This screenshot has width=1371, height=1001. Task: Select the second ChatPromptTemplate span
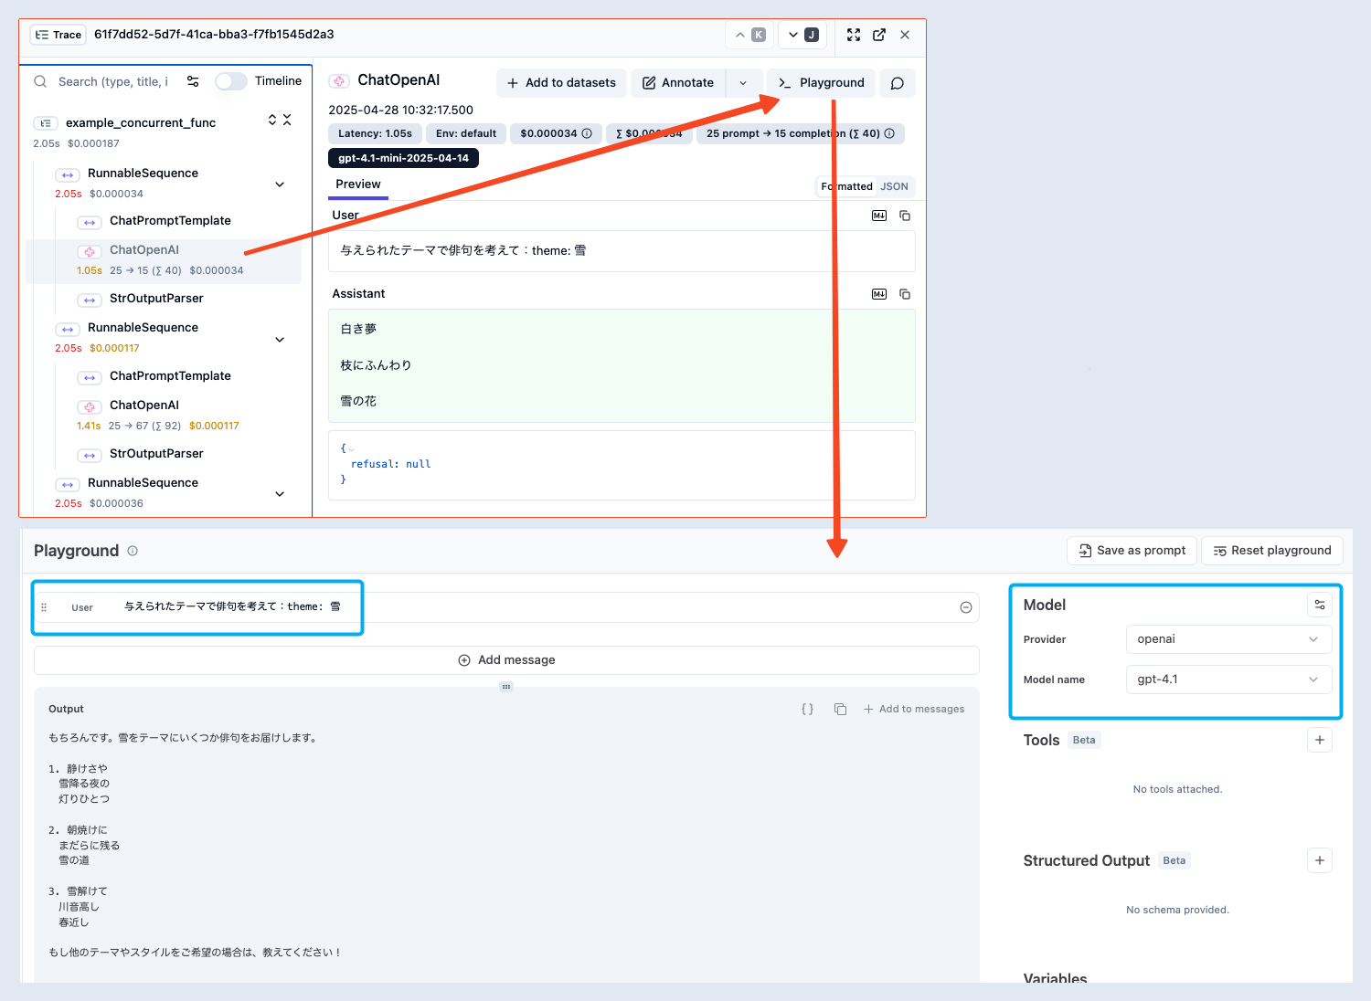pyautogui.click(x=170, y=376)
